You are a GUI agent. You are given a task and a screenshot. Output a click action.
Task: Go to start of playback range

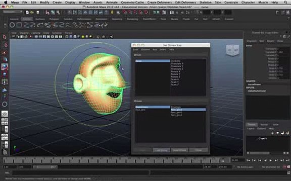pyautogui.click(x=248, y=160)
